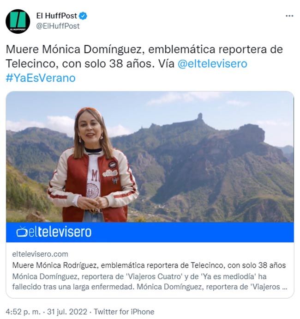Click the eltelevisero TV logo icon
The image size is (300, 319).
(x=22, y=232)
